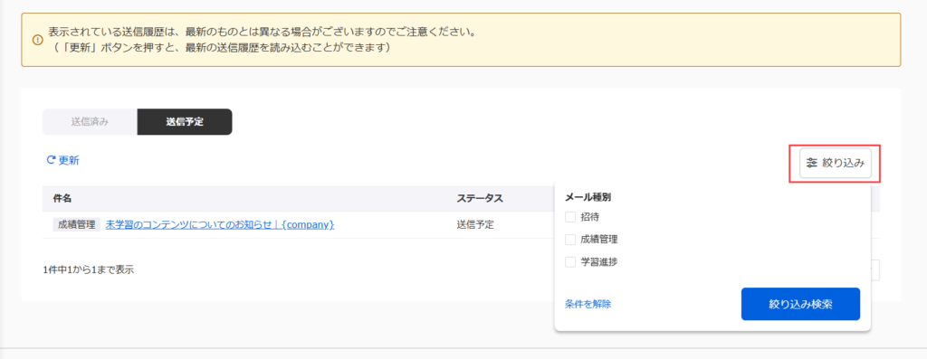The height and width of the screenshot is (359, 927).
Task: Switch to the 送信済み tab
Action: point(90,122)
